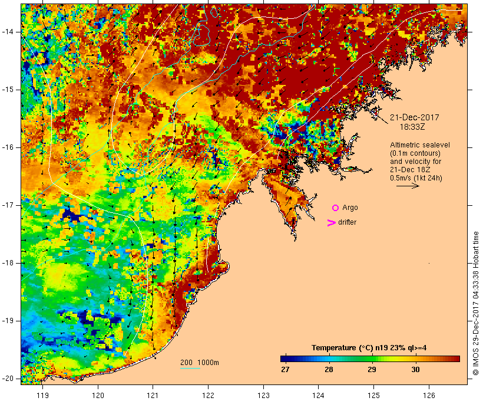This screenshot has height=401, width=483.
Task: Click the '126' longitude axis label
Action: tap(429, 396)
